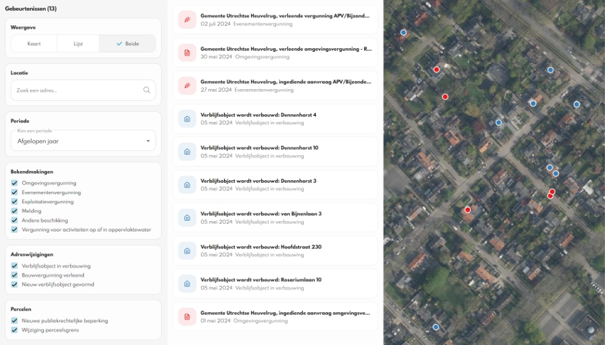Click the event icon for 02 juli 2024 entry

coord(187,20)
